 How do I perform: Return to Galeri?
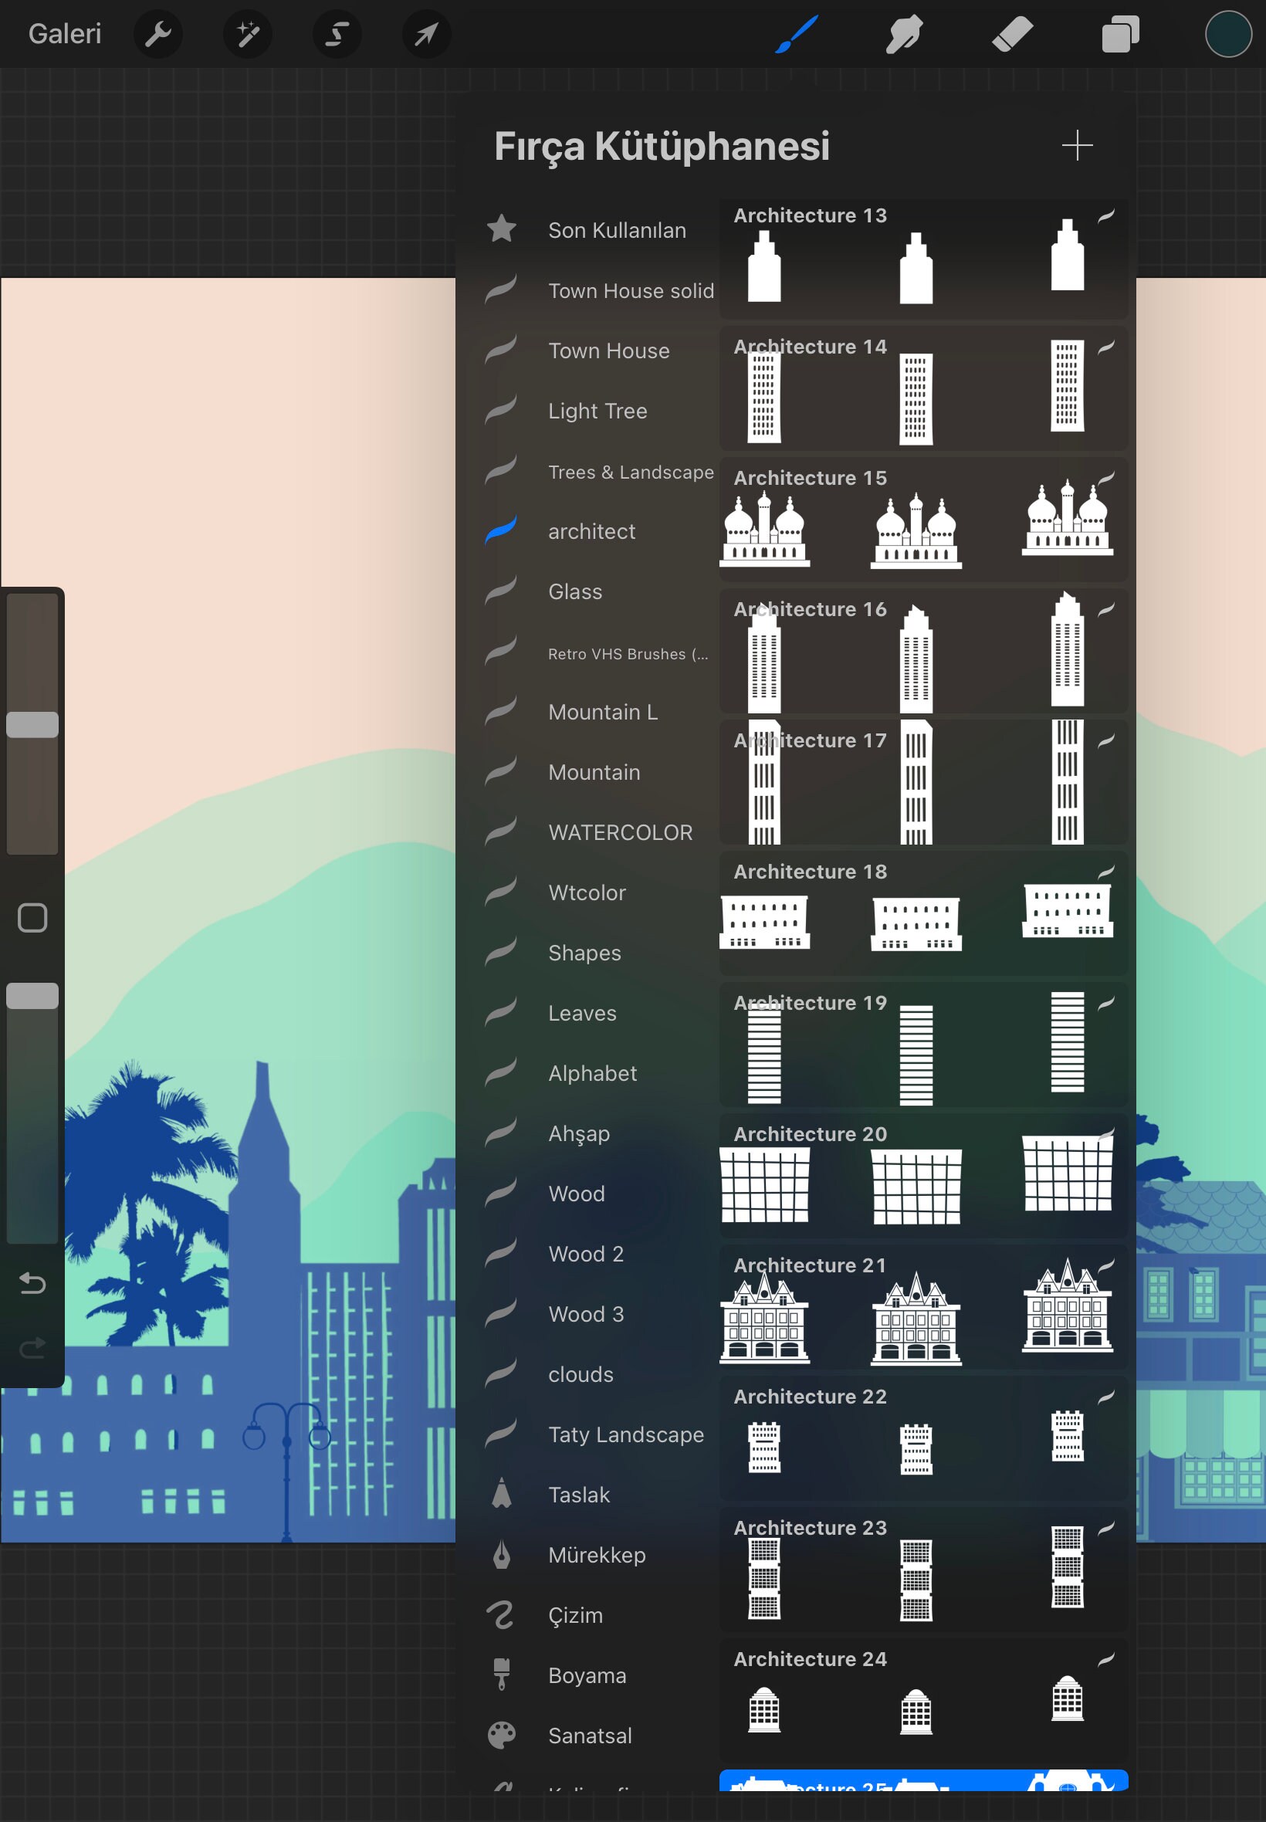tap(63, 34)
